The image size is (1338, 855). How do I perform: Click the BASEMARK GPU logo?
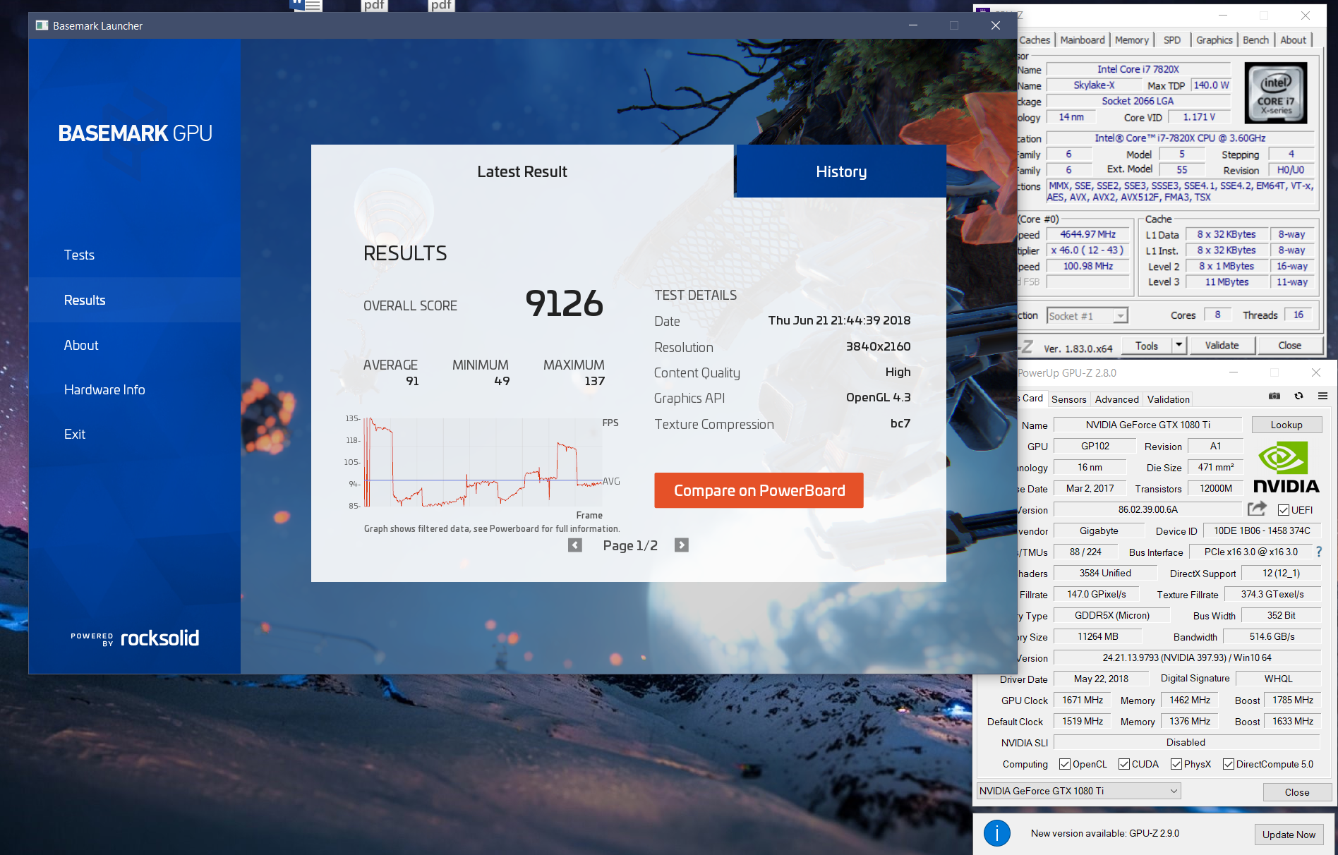pos(135,133)
